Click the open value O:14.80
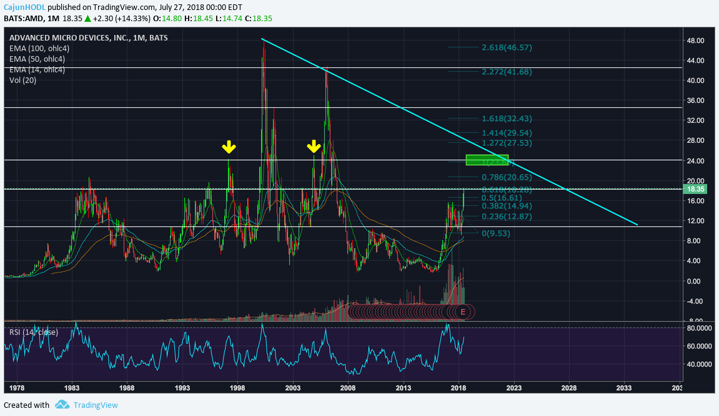This screenshot has width=719, height=416. point(167,19)
